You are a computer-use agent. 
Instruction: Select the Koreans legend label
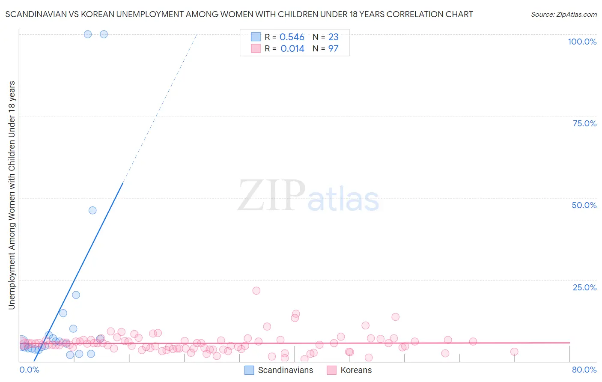click(x=356, y=370)
